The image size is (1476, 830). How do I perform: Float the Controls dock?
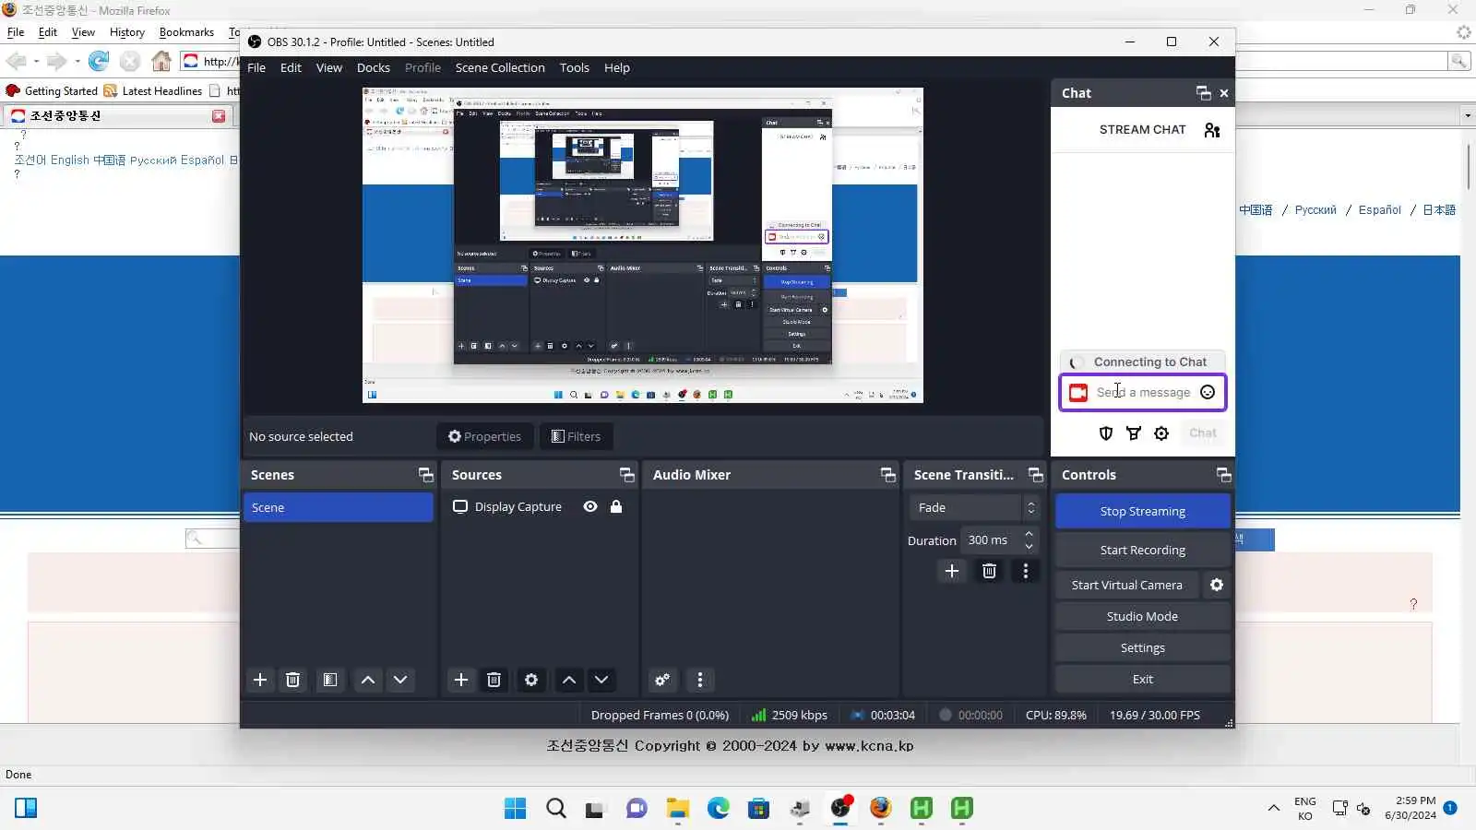[1223, 475]
